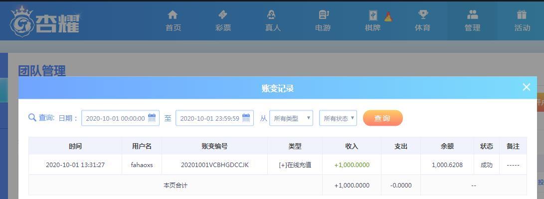This screenshot has width=544, height=199.
Task: Select the 管理 people icon
Action: pyautogui.click(x=473, y=14)
